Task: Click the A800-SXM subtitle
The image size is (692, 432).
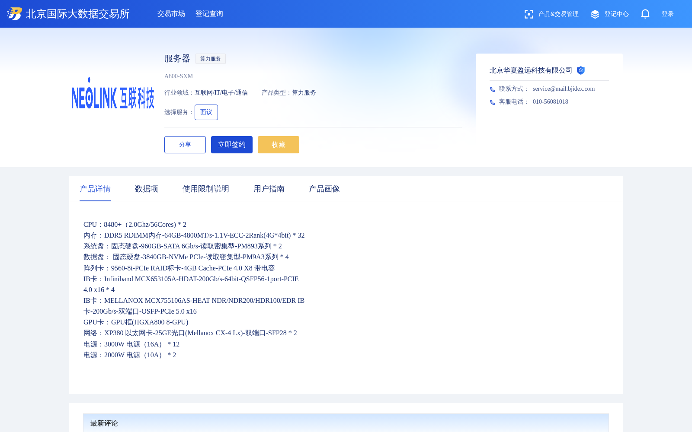Action: pos(179,76)
